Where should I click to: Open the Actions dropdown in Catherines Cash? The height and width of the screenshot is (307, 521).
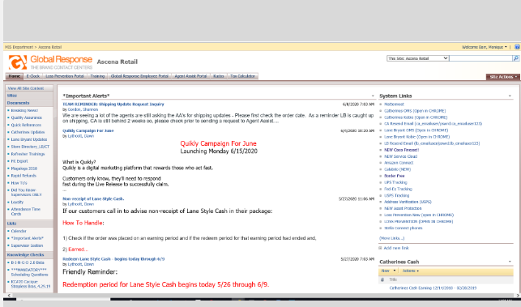point(410,271)
